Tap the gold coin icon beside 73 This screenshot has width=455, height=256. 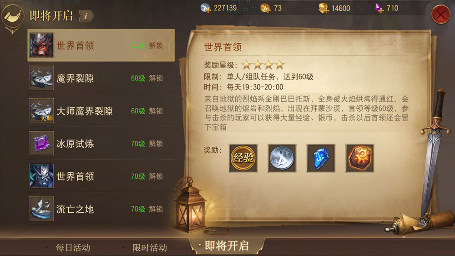(265, 8)
